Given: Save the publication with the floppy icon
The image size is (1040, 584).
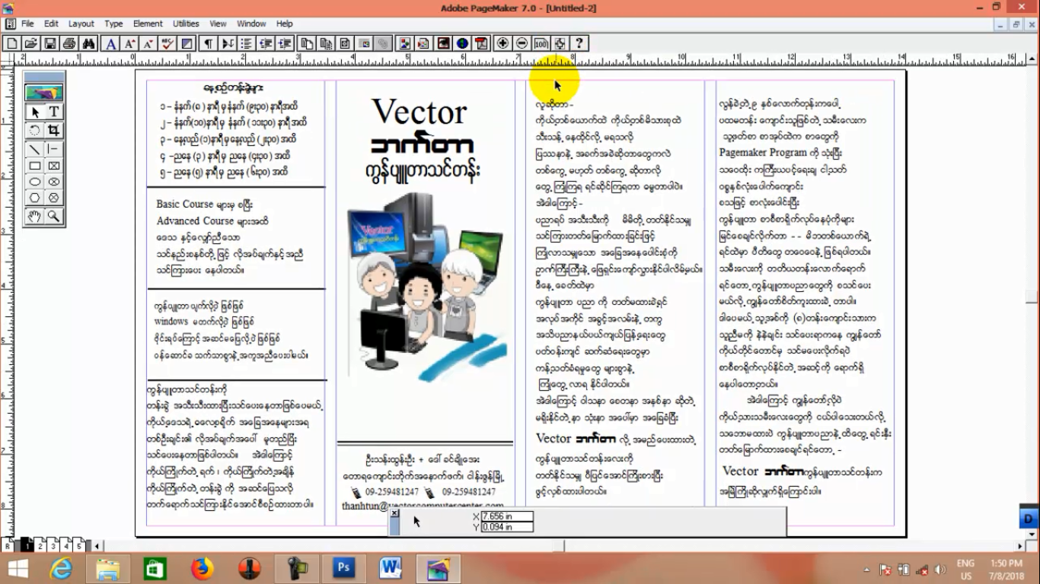Looking at the screenshot, I should point(49,43).
